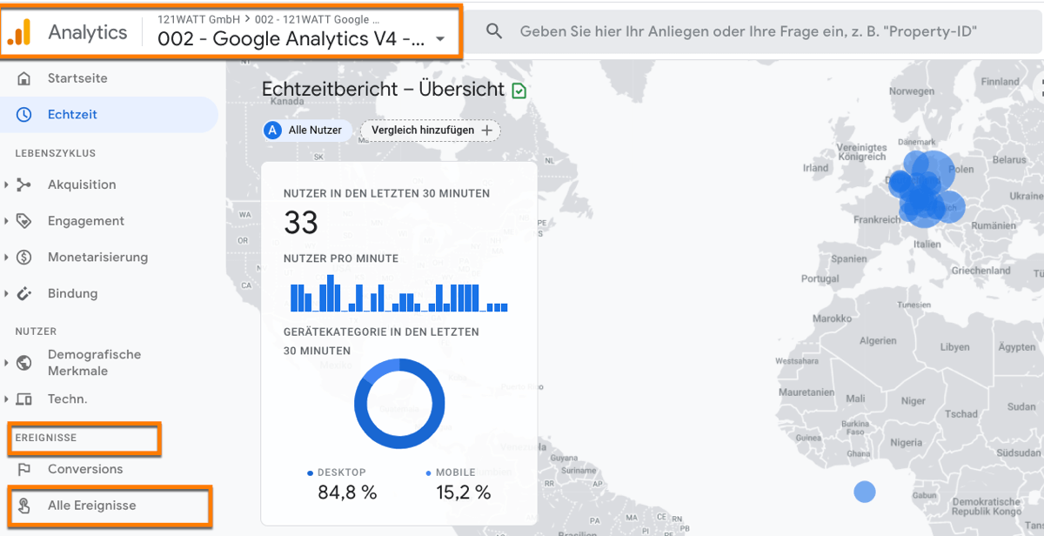Click the Echtzeit clock icon

tap(26, 114)
